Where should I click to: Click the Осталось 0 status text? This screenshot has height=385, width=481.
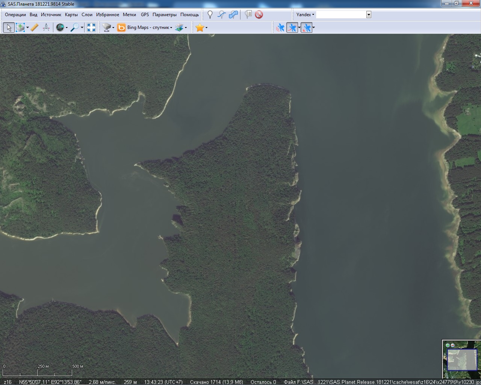pyautogui.click(x=263, y=382)
